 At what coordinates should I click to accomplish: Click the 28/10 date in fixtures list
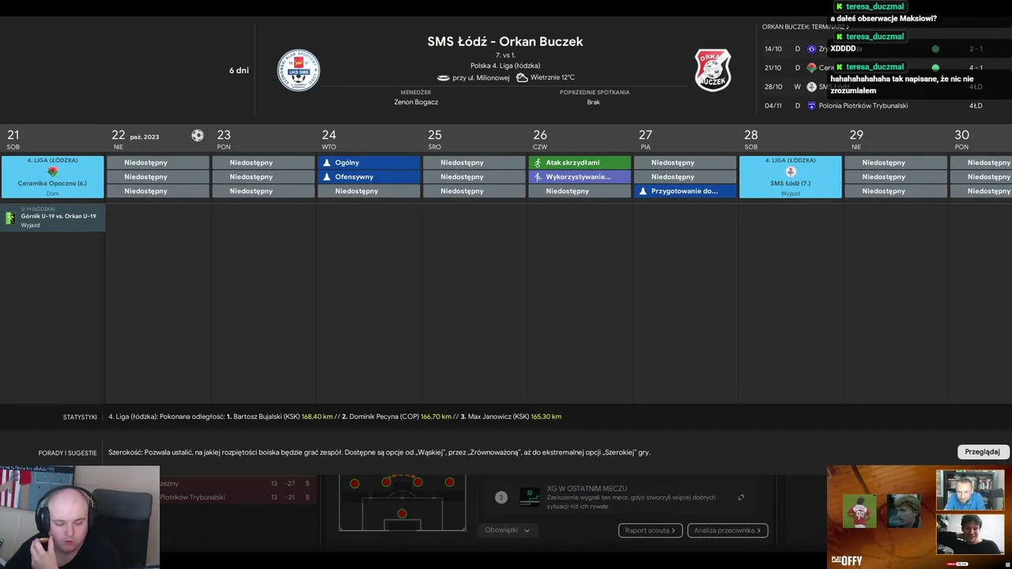coord(773,87)
